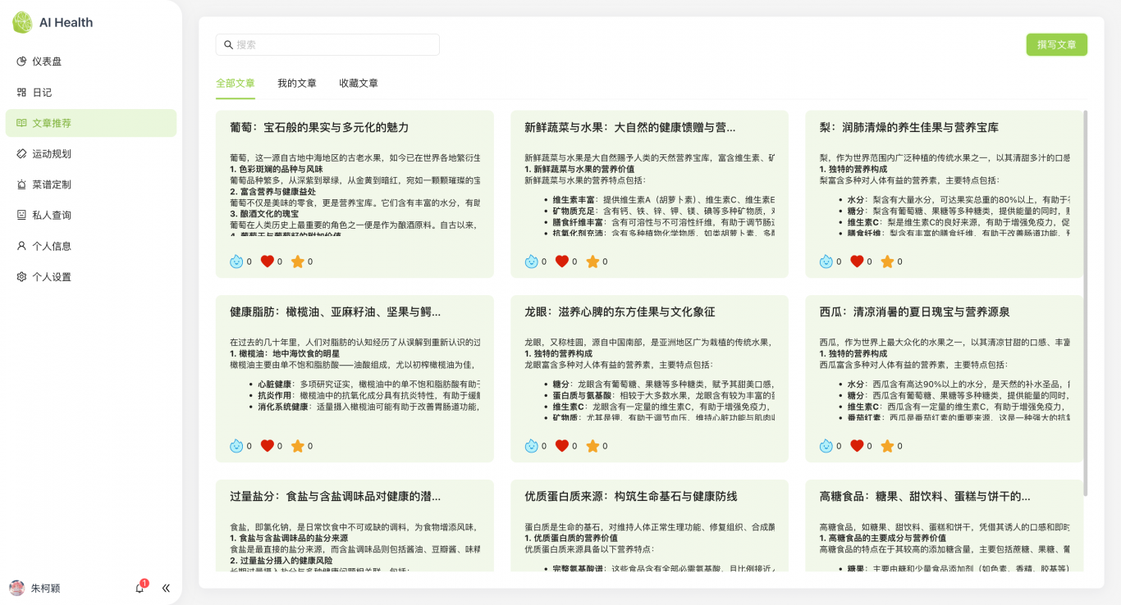Click thumbs-up icon on 健康脂肪 article
Viewport: 1121px width, 605px height.
click(236, 446)
